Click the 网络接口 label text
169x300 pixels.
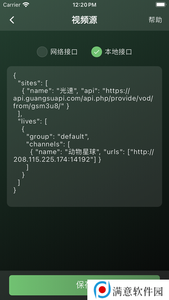64,52
